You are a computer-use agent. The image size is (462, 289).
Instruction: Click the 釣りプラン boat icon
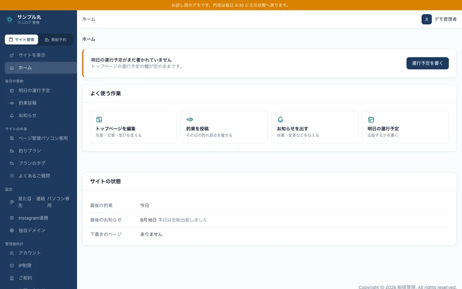[x=12, y=151]
